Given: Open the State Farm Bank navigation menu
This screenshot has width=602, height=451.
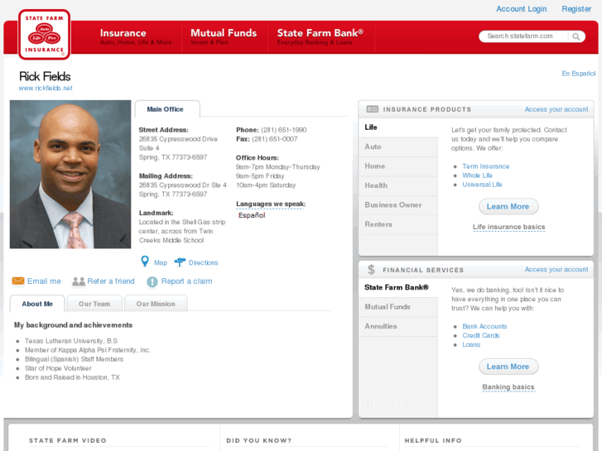Looking at the screenshot, I should tap(320, 37).
